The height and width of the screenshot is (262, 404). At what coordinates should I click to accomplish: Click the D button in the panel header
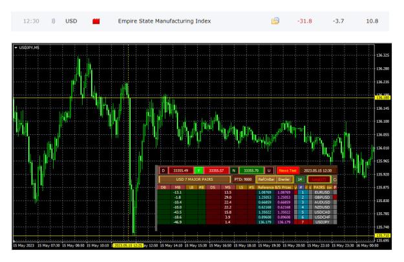[x=163, y=170]
